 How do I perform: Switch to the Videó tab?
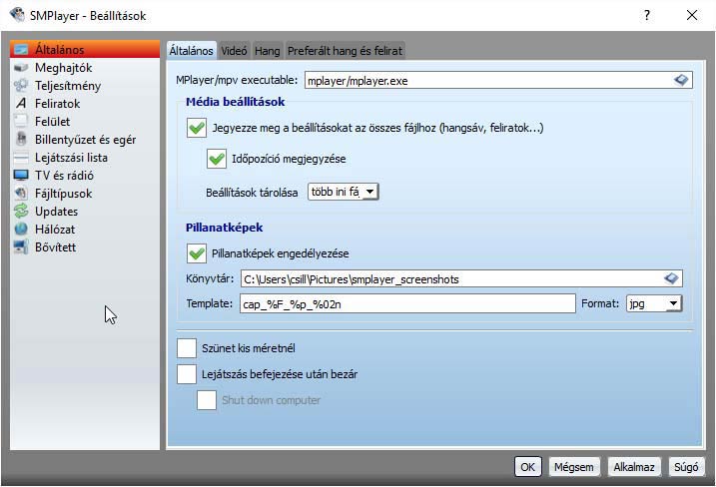[x=234, y=51]
